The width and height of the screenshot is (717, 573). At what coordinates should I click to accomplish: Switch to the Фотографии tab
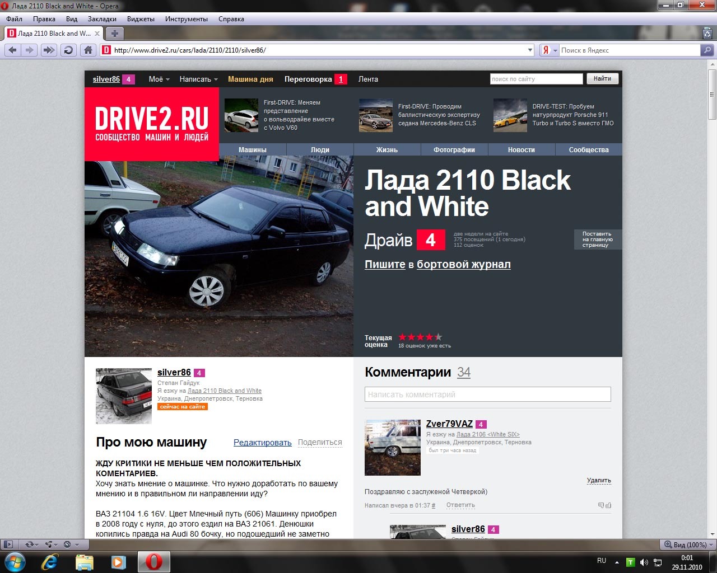pyautogui.click(x=454, y=149)
